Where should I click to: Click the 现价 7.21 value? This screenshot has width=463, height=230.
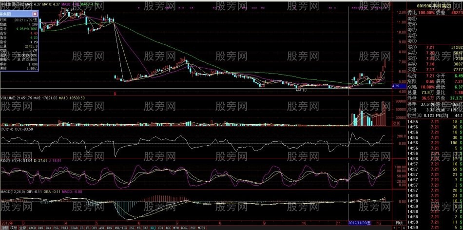430,76
